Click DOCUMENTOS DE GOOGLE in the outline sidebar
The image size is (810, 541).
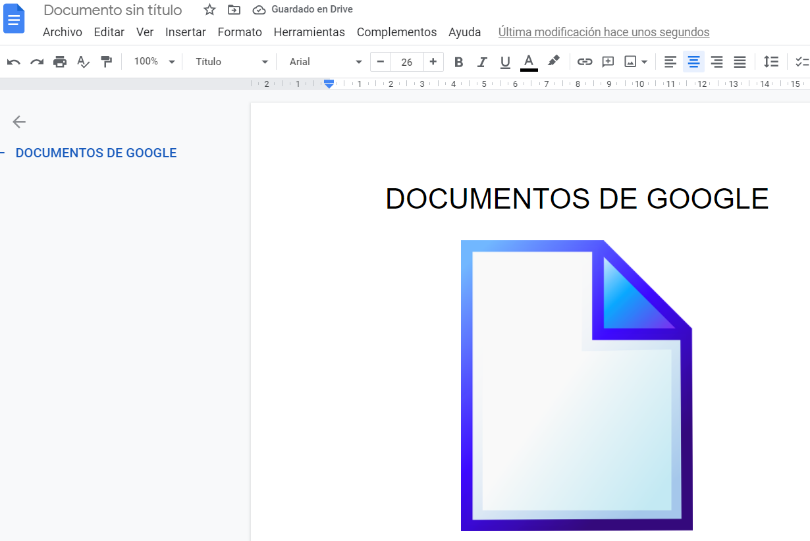point(95,152)
